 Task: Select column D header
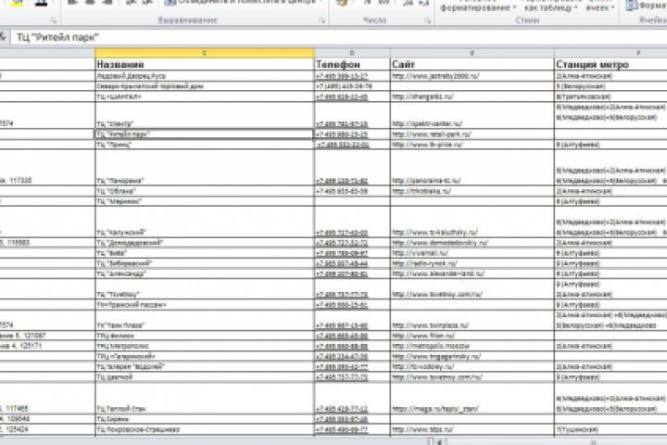(352, 53)
